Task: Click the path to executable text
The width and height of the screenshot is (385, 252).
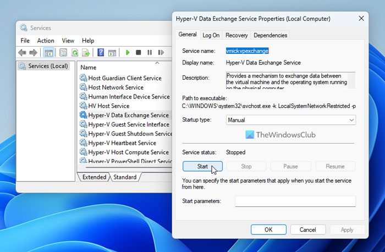Action: (x=268, y=106)
